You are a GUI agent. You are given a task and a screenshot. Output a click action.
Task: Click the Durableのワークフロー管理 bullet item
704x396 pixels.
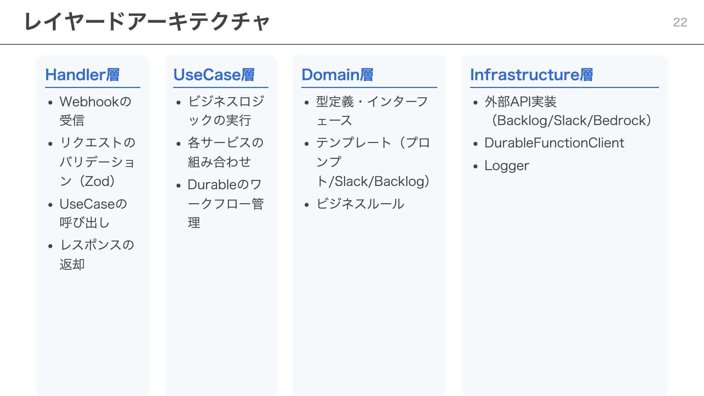[x=225, y=203]
